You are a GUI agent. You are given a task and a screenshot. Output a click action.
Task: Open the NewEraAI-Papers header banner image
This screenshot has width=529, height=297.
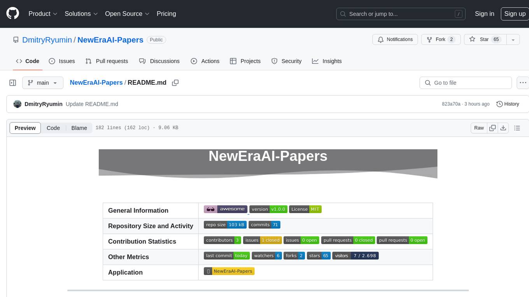(268, 164)
